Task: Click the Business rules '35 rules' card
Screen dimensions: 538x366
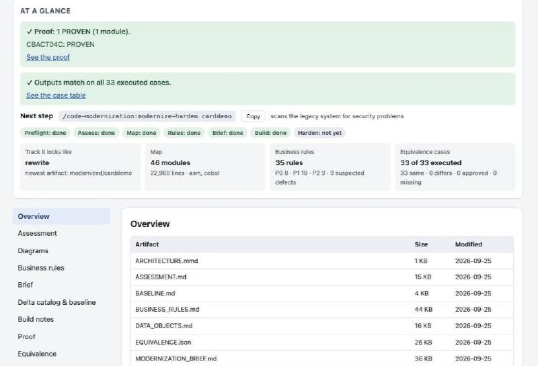Action: tap(330, 167)
